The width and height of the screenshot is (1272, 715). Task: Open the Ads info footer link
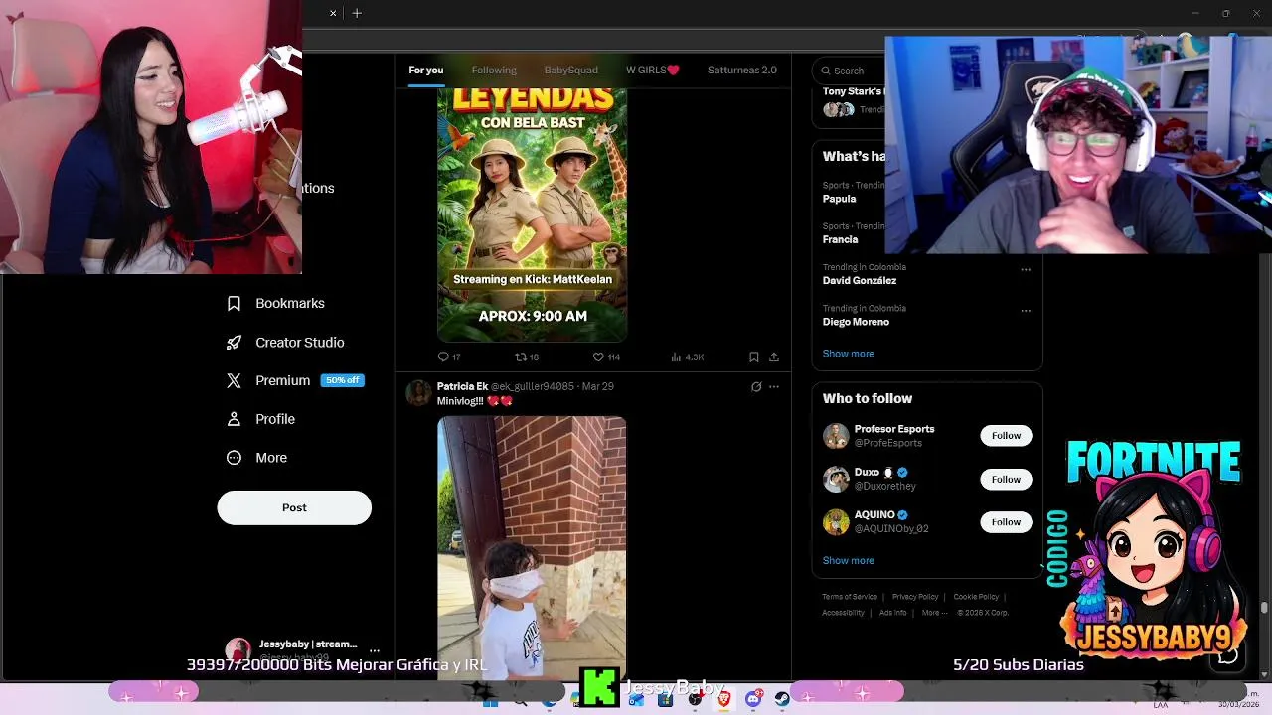892,613
